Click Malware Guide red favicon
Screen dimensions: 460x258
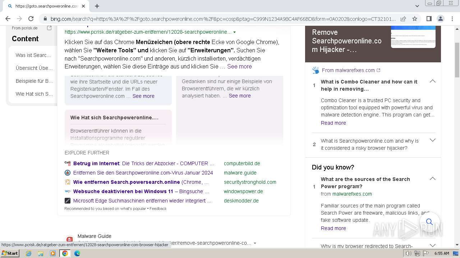[70, 239]
